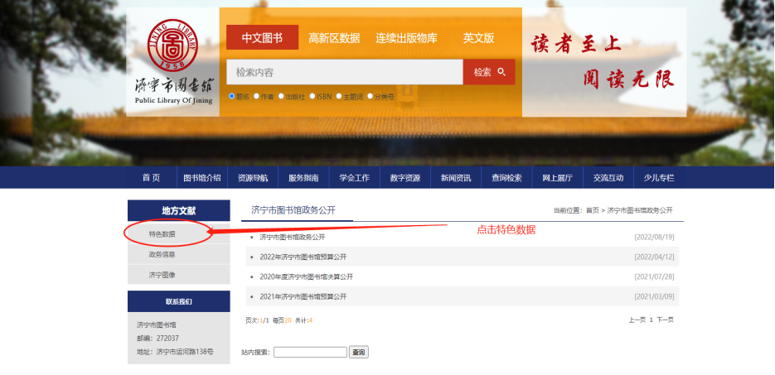Click the 每页20 text

[282, 320]
